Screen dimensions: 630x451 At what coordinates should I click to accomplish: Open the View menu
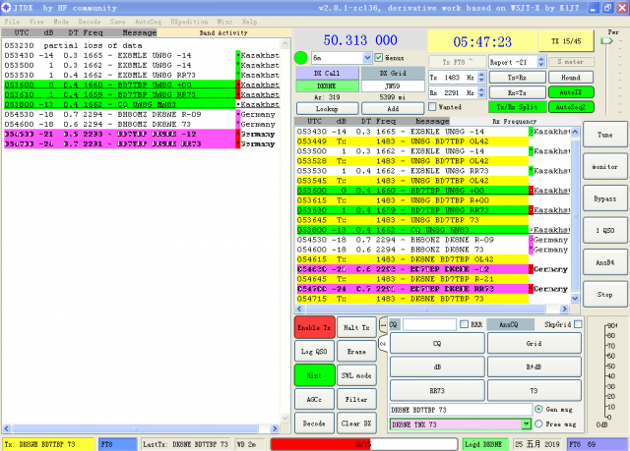pyautogui.click(x=36, y=22)
